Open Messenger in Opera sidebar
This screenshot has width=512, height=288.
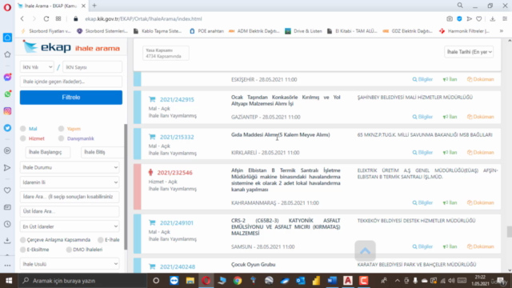[7, 77]
